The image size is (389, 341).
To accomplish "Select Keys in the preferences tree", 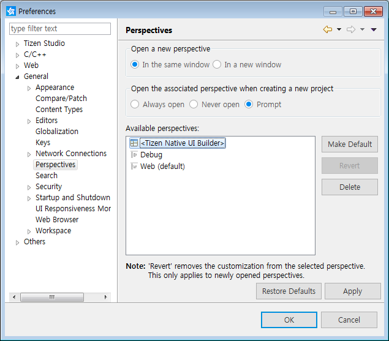I will tap(43, 143).
